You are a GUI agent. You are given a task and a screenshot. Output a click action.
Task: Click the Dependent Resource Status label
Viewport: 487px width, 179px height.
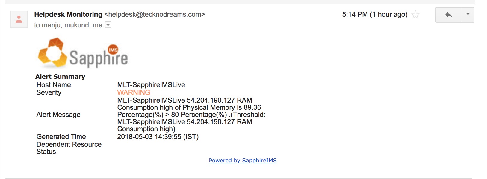(69, 148)
